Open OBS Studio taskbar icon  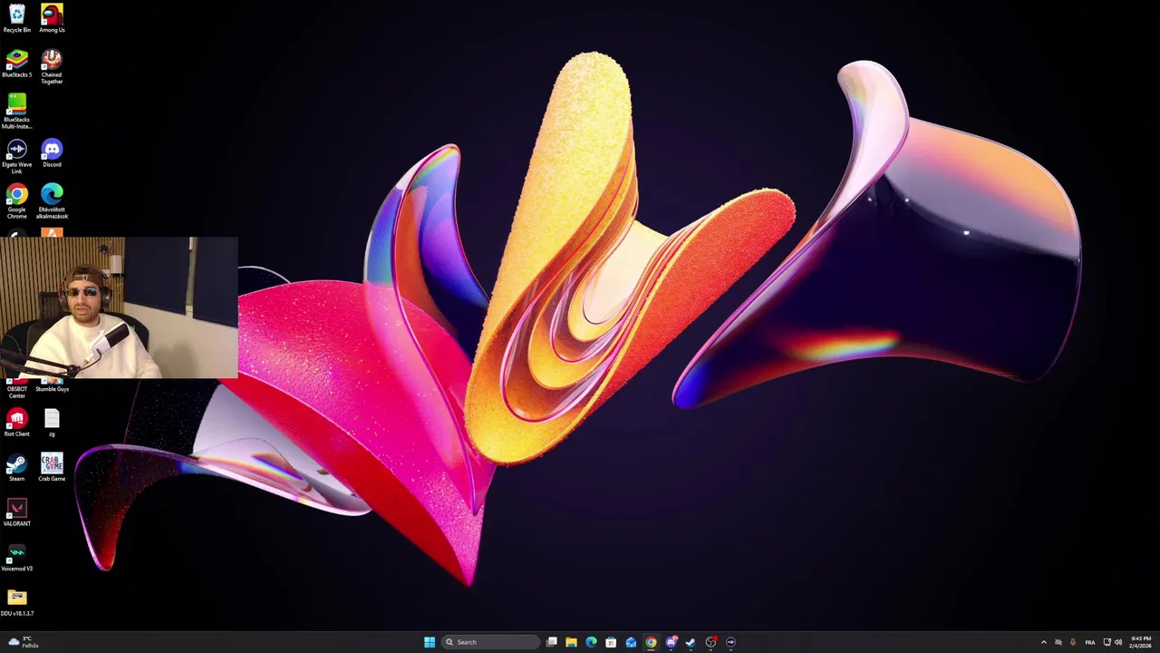(710, 642)
